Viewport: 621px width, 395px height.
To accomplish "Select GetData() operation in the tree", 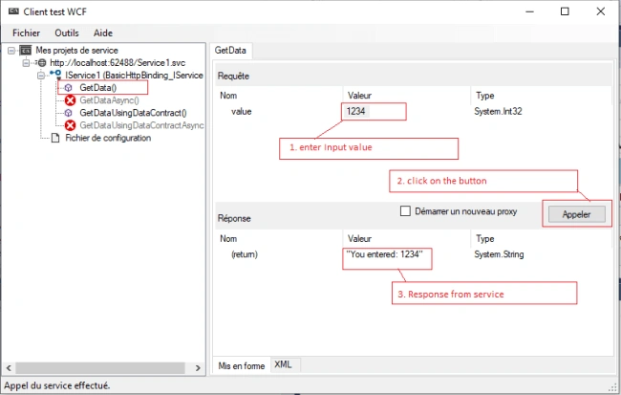I will tap(97, 88).
